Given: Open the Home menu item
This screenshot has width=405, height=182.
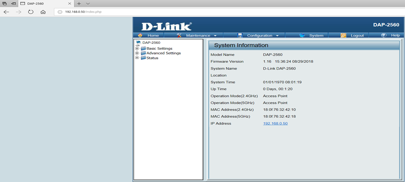Looking at the screenshot, I should pos(153,36).
